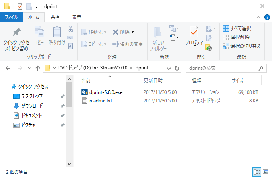This screenshot has width=272, height=177.
Task: Expand the Properties dropdown arrow
Action: coord(195,46)
